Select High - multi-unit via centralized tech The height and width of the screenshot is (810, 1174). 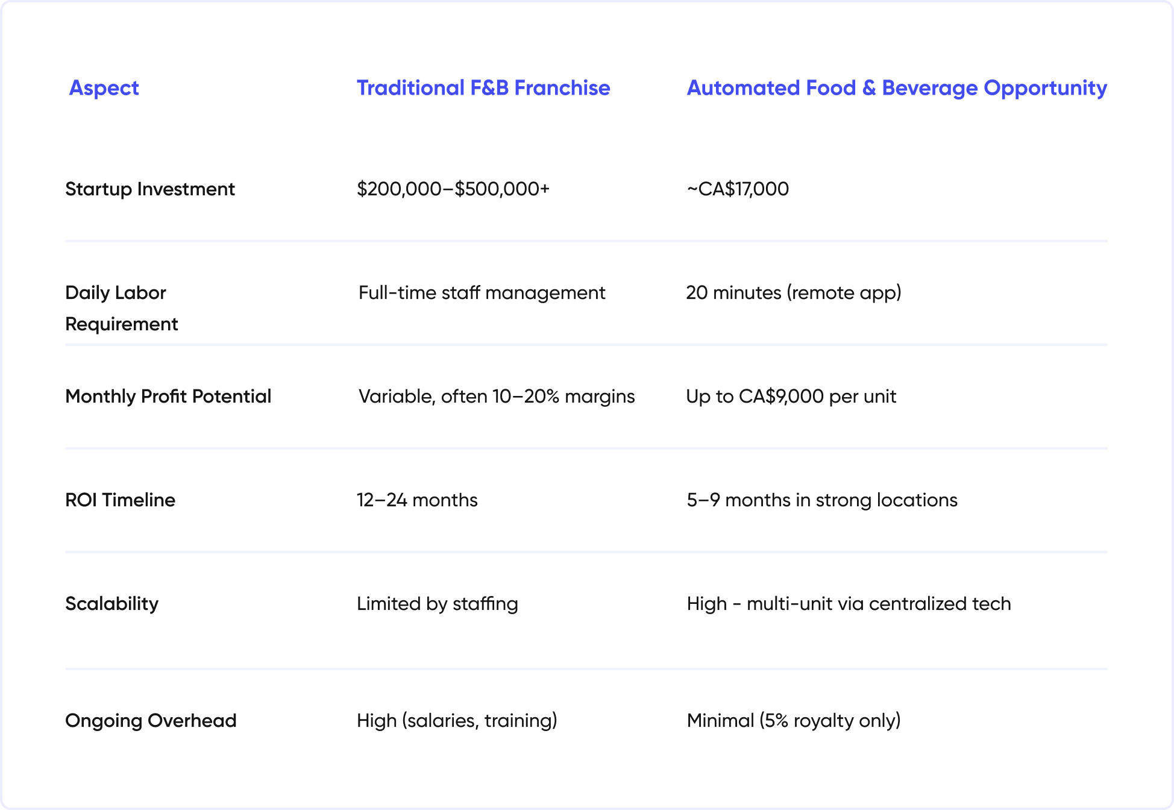(849, 604)
